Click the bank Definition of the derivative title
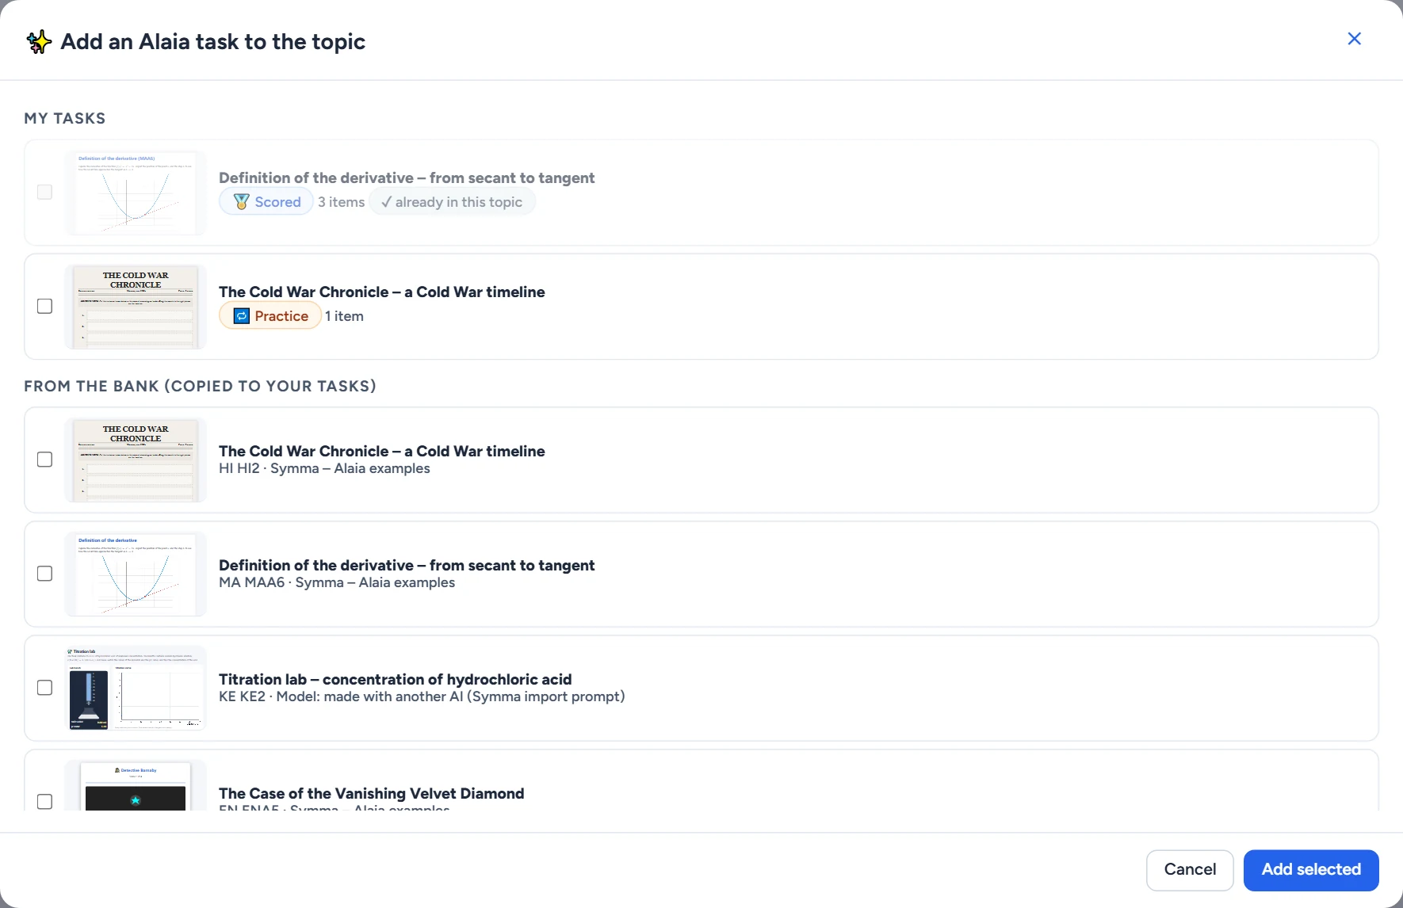1403x908 pixels. point(407,565)
